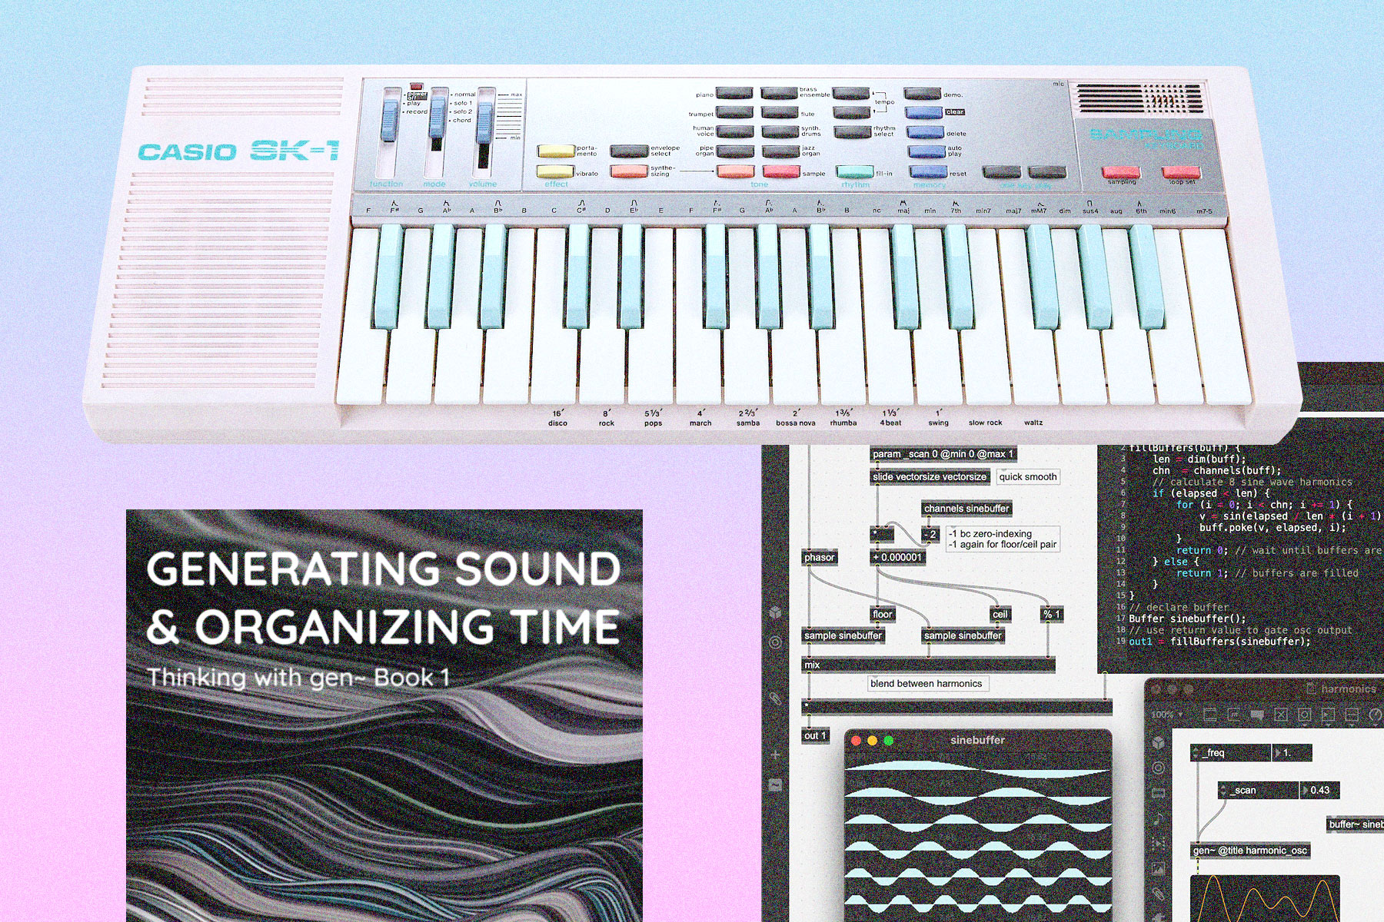Click the piano tone button
The width and height of the screenshot is (1384, 922).
pos(734,94)
